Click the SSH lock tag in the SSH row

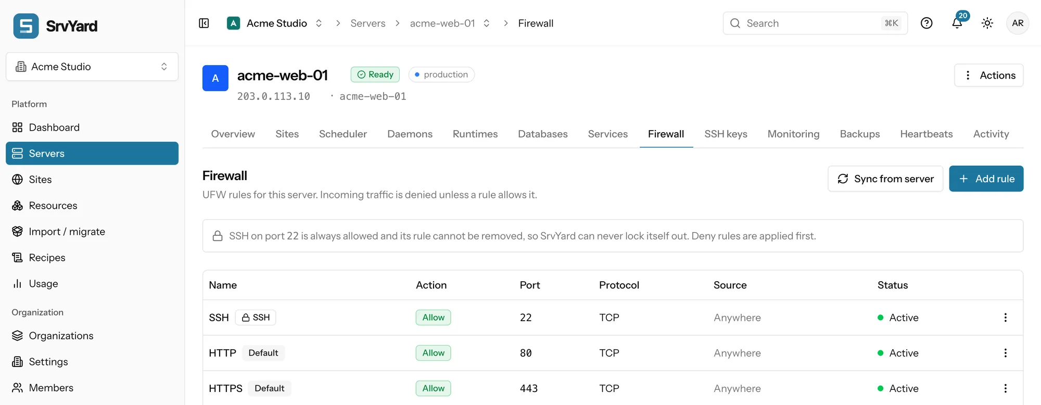256,318
